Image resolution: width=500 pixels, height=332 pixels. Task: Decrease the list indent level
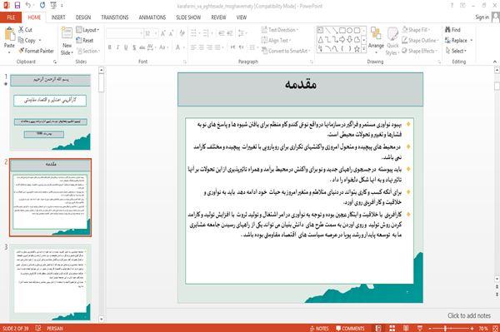coord(222,33)
